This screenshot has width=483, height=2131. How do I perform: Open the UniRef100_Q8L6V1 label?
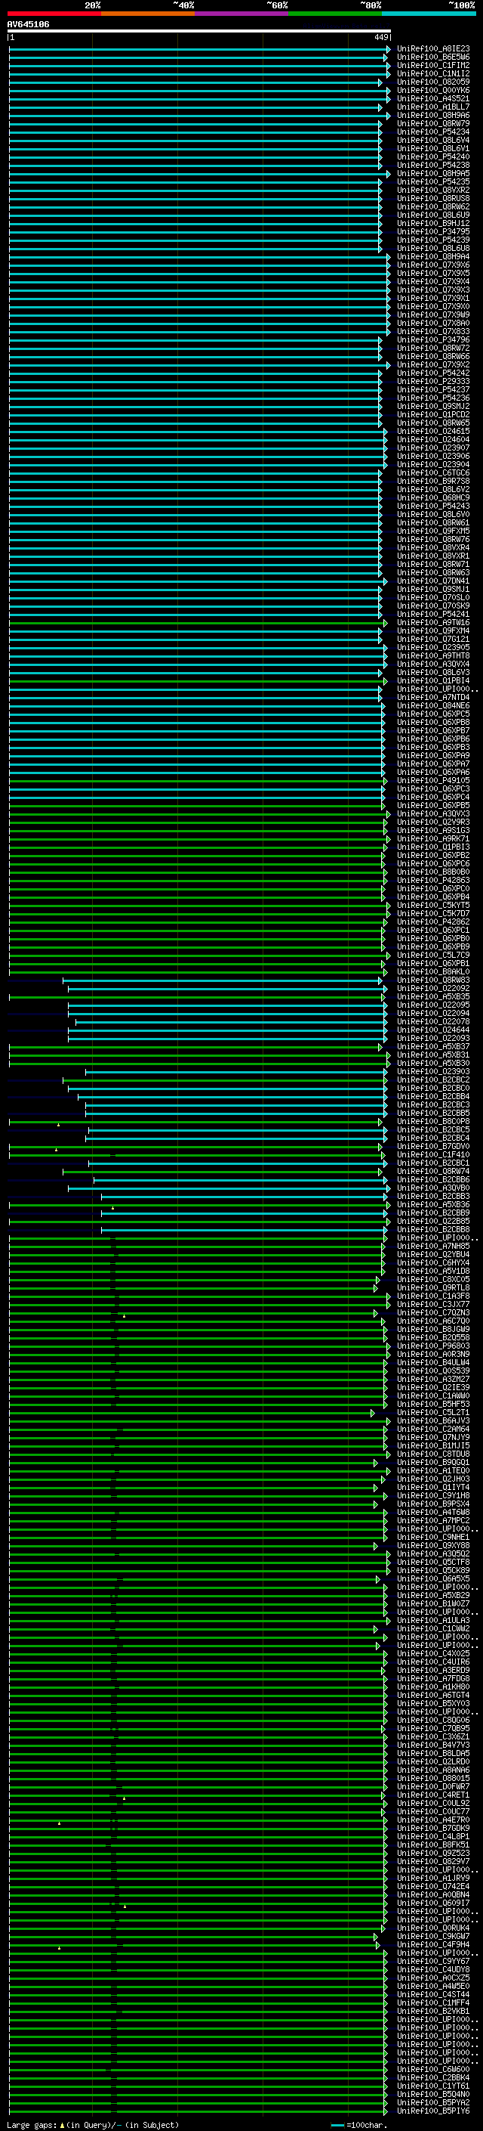tap(433, 149)
